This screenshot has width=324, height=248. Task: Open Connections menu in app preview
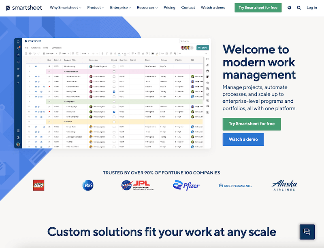[x=57, y=48]
